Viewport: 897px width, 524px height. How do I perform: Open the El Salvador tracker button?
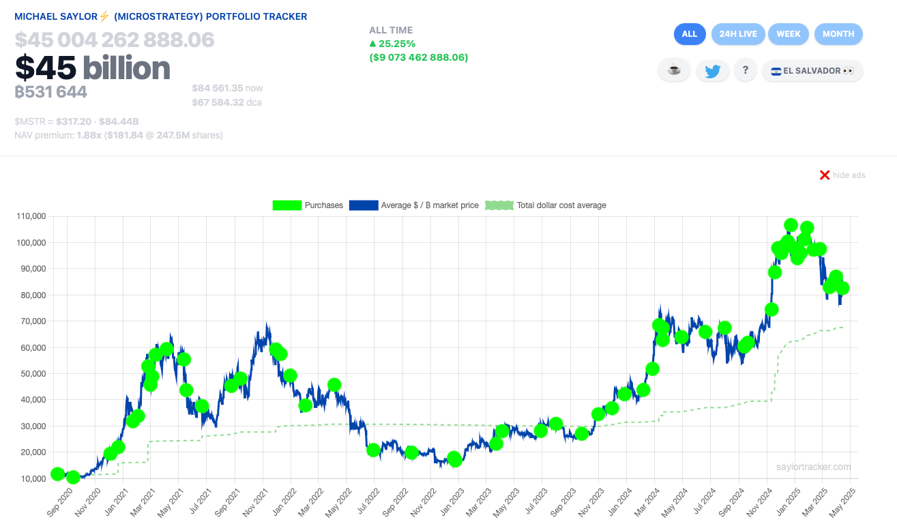[812, 70]
